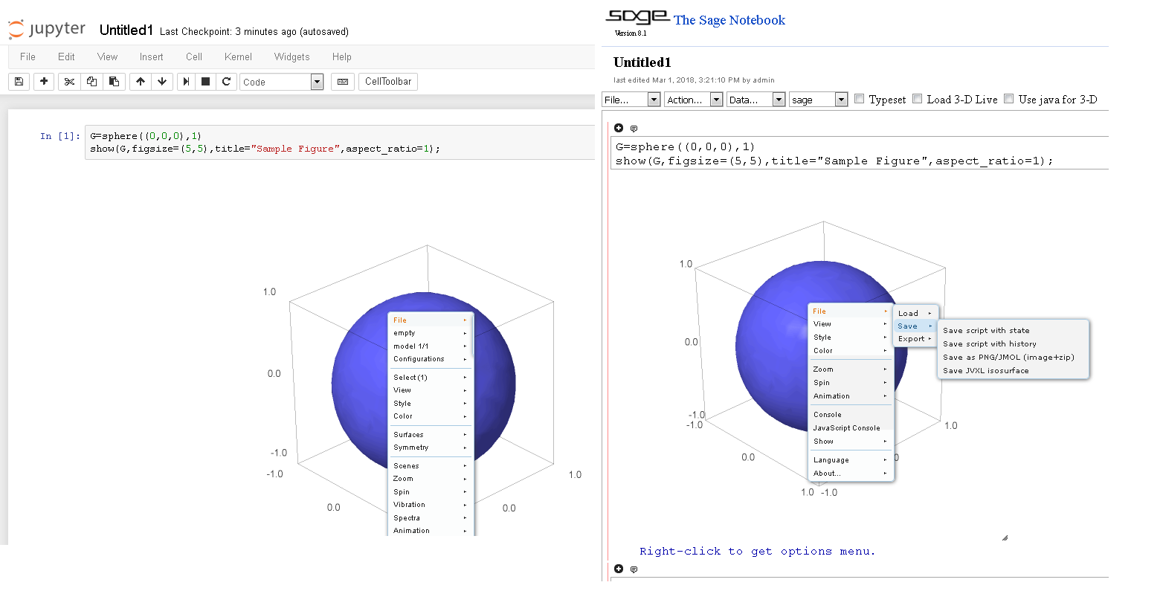Restart the kernel with the circular arrow
The width and height of the screenshot is (1163, 591).
click(x=226, y=82)
